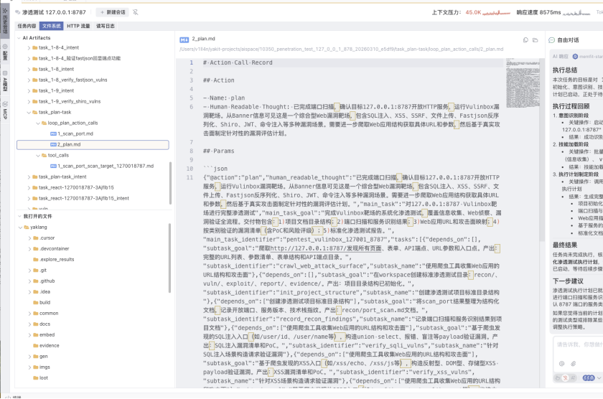Expand the task_1-8-4_intent folder
The width and height of the screenshot is (603, 399).
[29, 47]
